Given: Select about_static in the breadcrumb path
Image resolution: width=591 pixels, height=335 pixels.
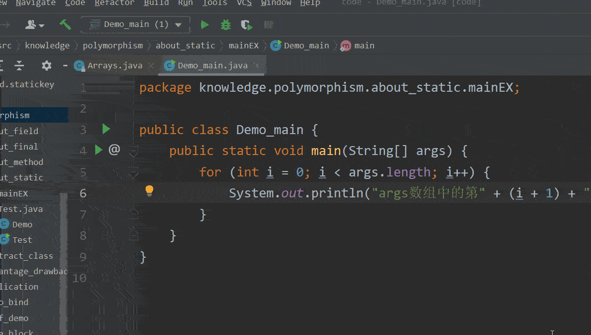Looking at the screenshot, I should pos(185,45).
